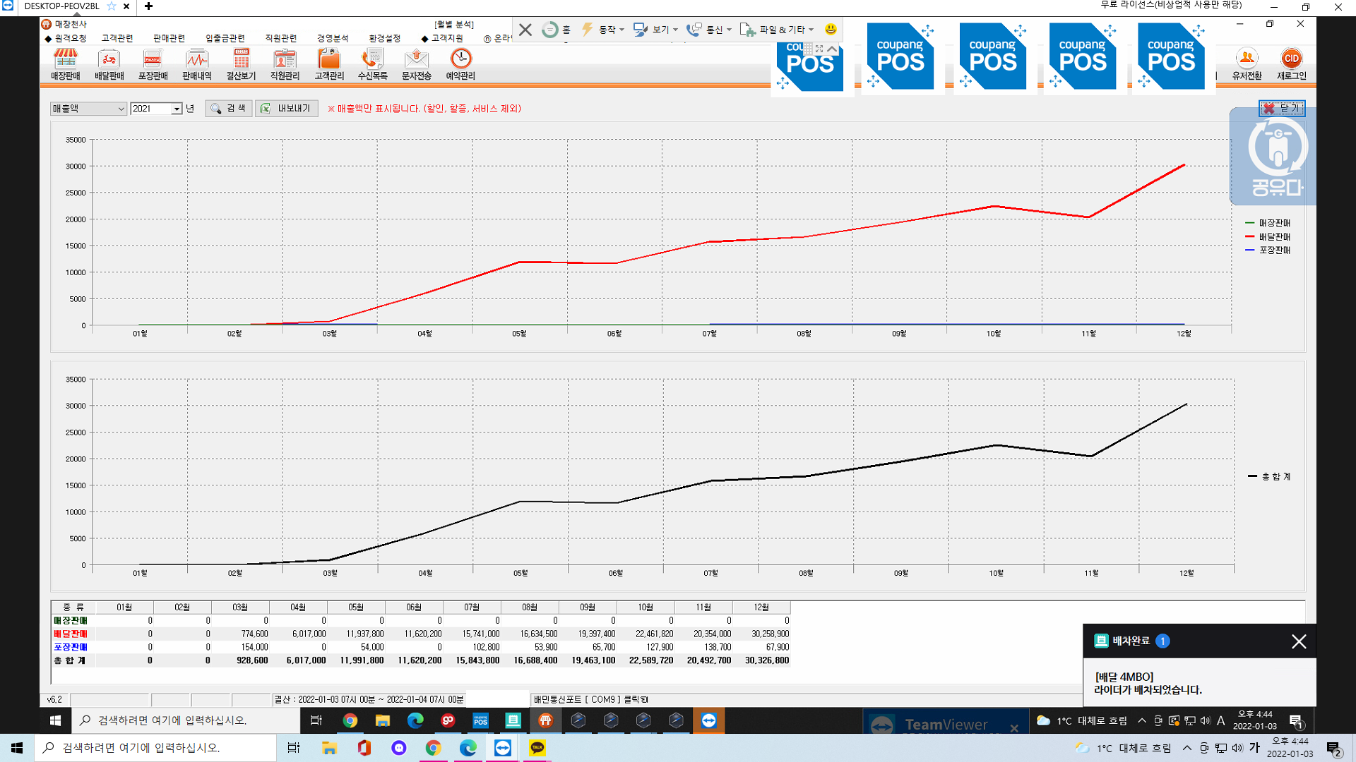Click local Windows Start button
The image size is (1356, 762).
[17, 748]
